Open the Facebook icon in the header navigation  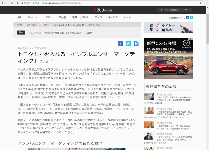tap(187, 17)
